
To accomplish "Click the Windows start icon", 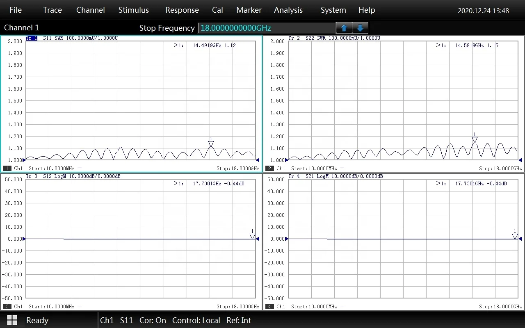I will pos(12,320).
